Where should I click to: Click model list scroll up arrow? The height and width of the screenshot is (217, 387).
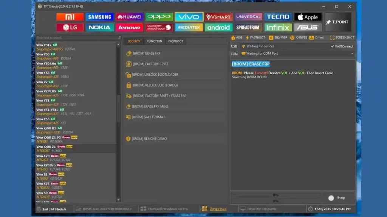click(118, 45)
